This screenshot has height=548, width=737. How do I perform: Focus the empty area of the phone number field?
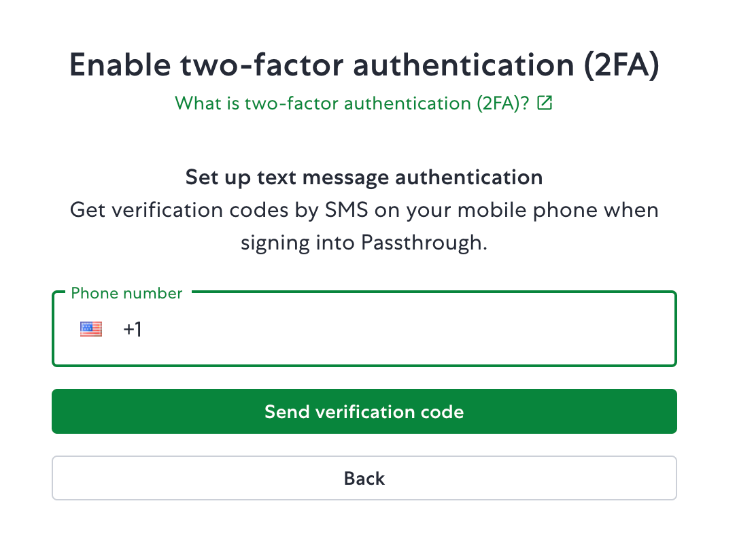408,330
